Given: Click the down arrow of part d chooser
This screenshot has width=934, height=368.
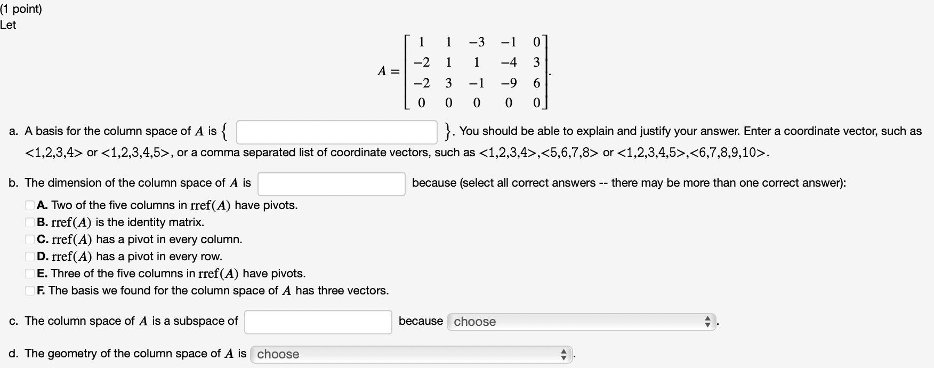Looking at the screenshot, I should [563, 357].
